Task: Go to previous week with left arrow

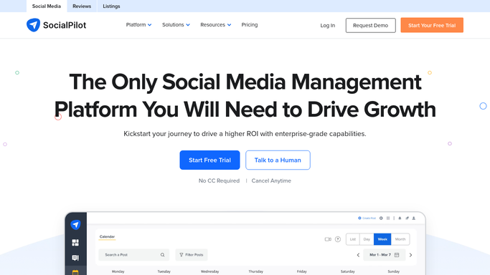Action: pyautogui.click(x=358, y=255)
